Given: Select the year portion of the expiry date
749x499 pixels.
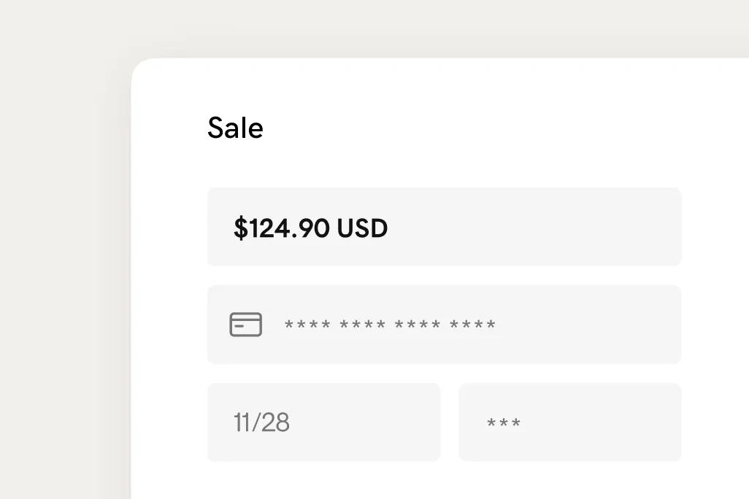Looking at the screenshot, I should click(x=277, y=422).
